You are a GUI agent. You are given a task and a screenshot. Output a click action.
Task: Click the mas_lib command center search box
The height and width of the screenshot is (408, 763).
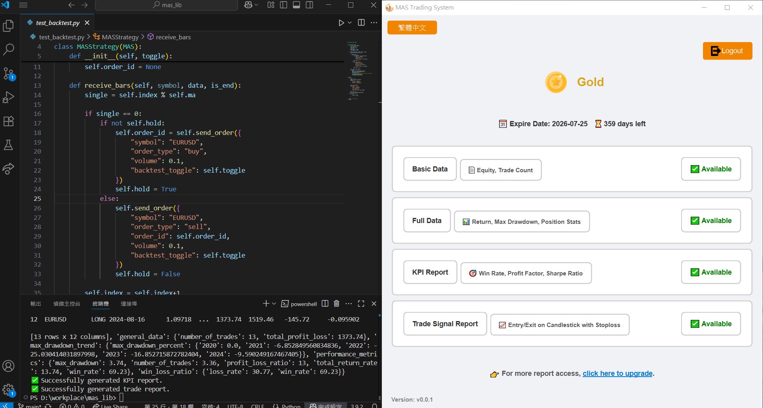(x=167, y=5)
